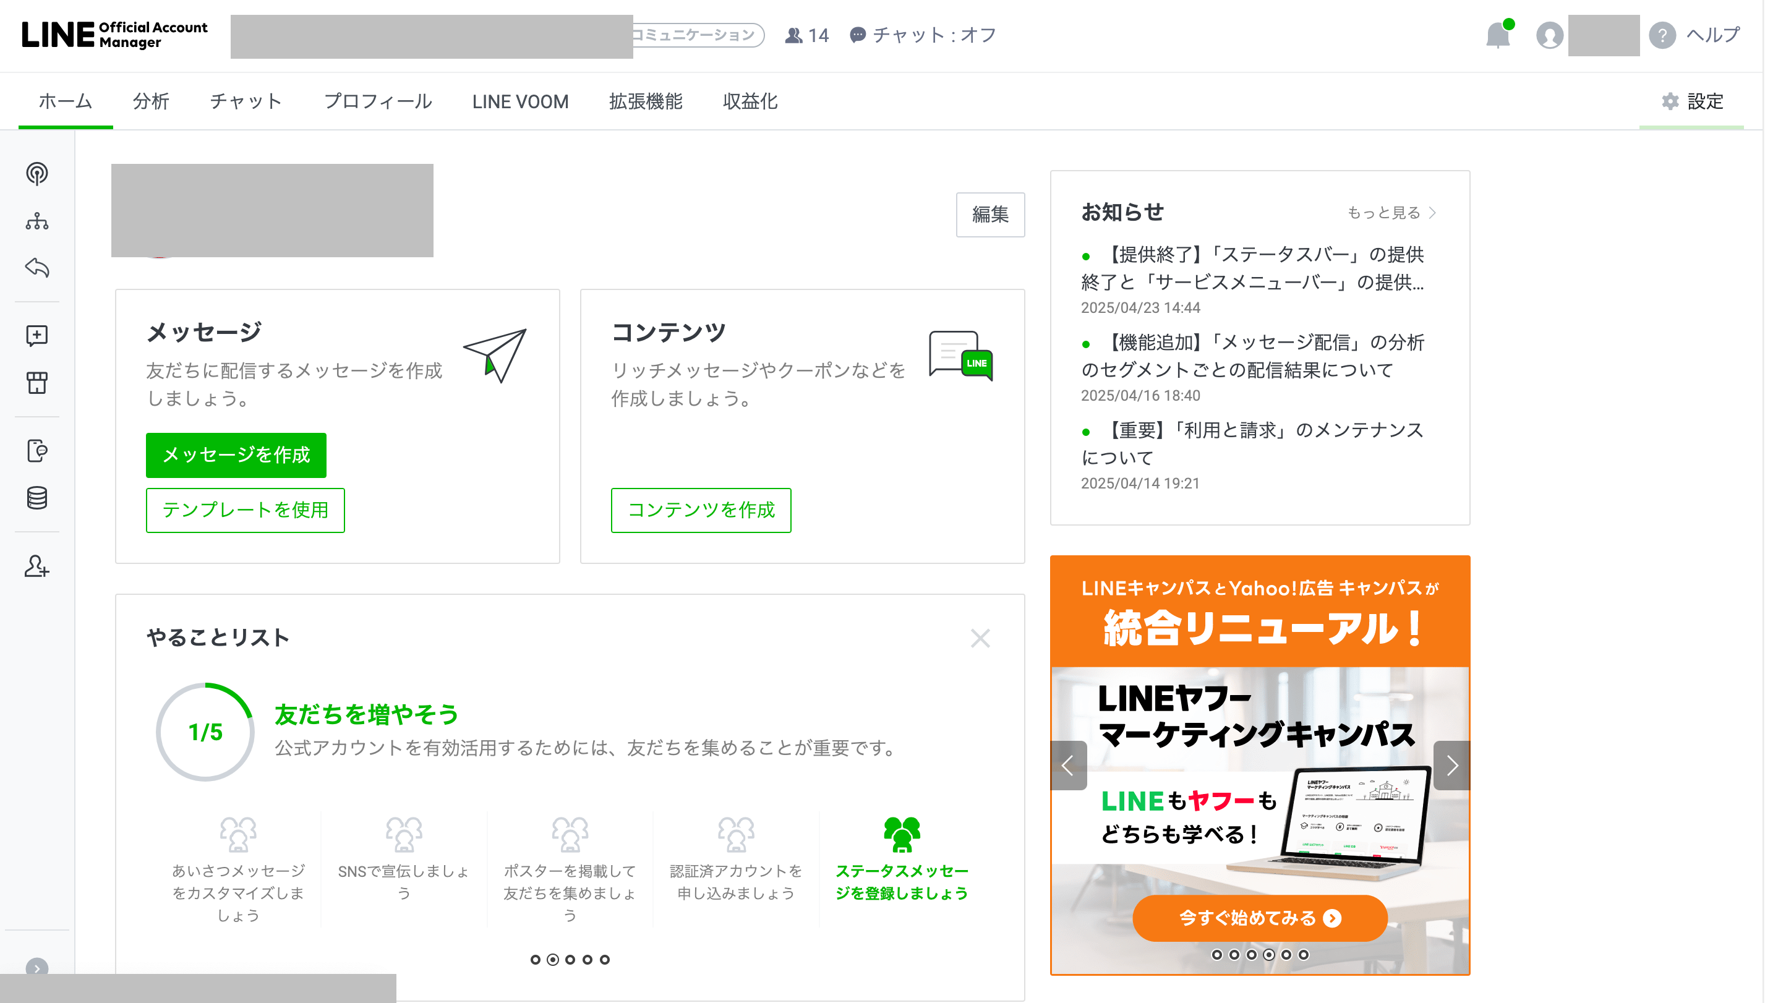Select second banner carousel dot

(x=1234, y=954)
